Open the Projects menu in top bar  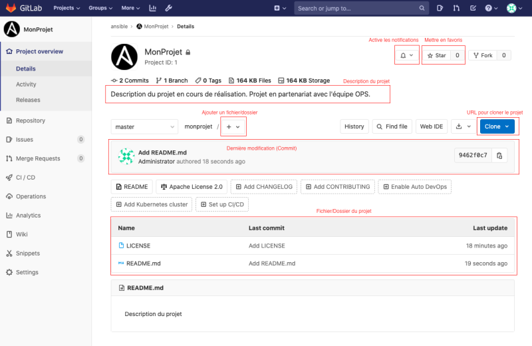click(x=66, y=9)
